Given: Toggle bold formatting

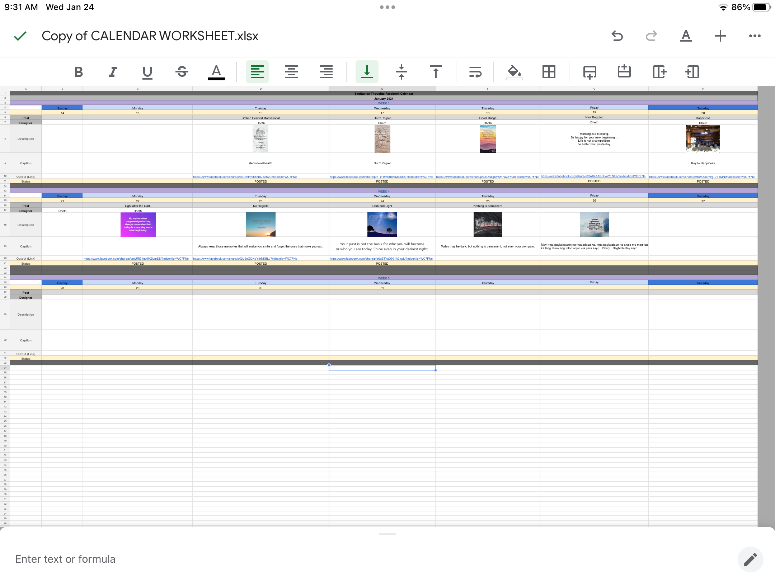Looking at the screenshot, I should 79,72.
